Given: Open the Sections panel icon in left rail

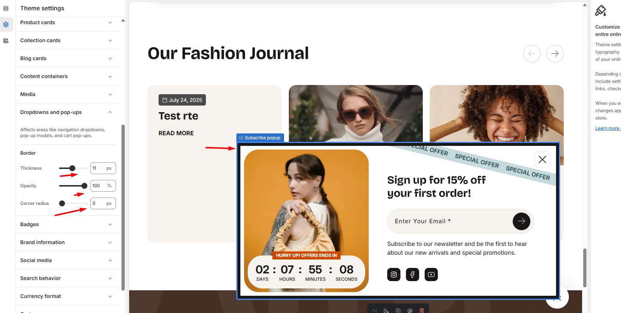Looking at the screenshot, I should click(x=6, y=8).
